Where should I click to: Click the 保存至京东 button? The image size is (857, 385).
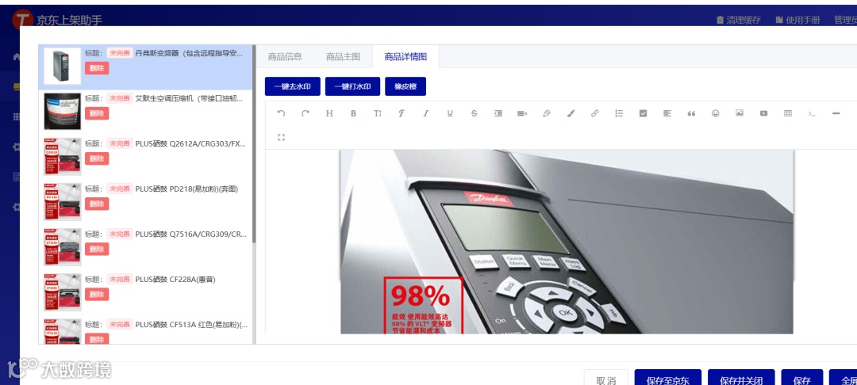click(668, 378)
